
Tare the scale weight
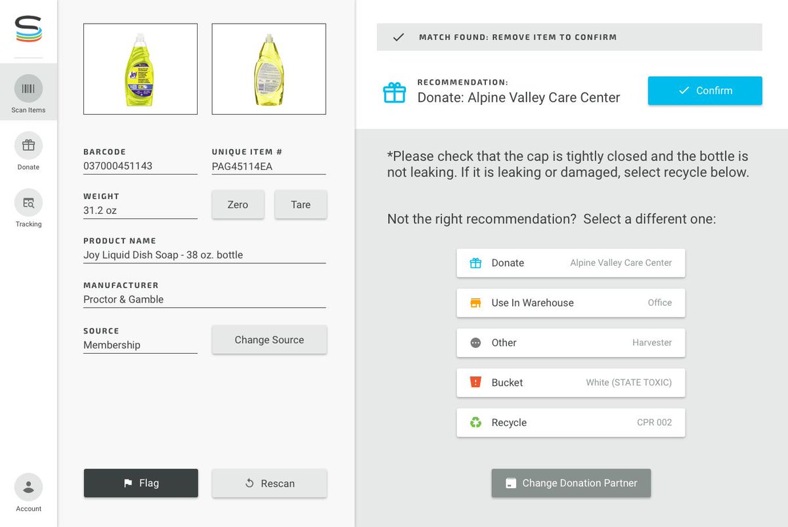coord(301,205)
